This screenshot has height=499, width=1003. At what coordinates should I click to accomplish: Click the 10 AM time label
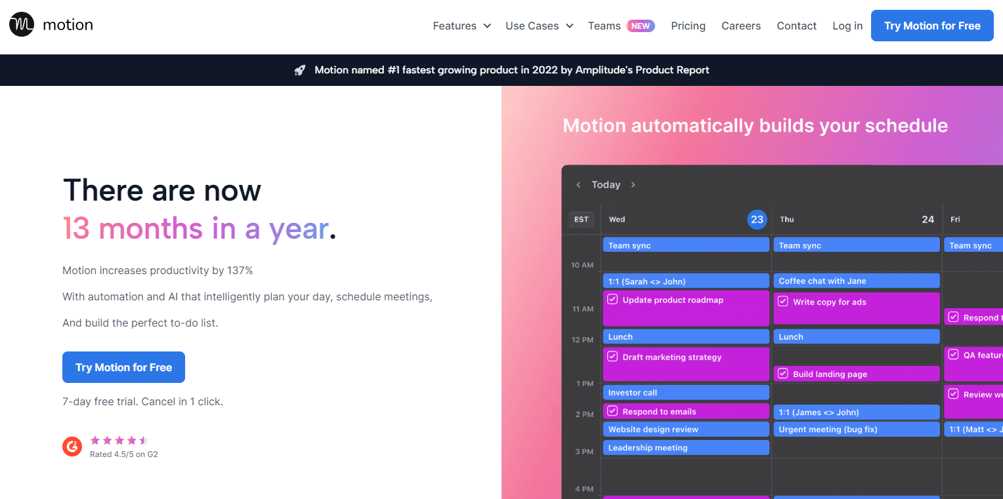click(582, 265)
